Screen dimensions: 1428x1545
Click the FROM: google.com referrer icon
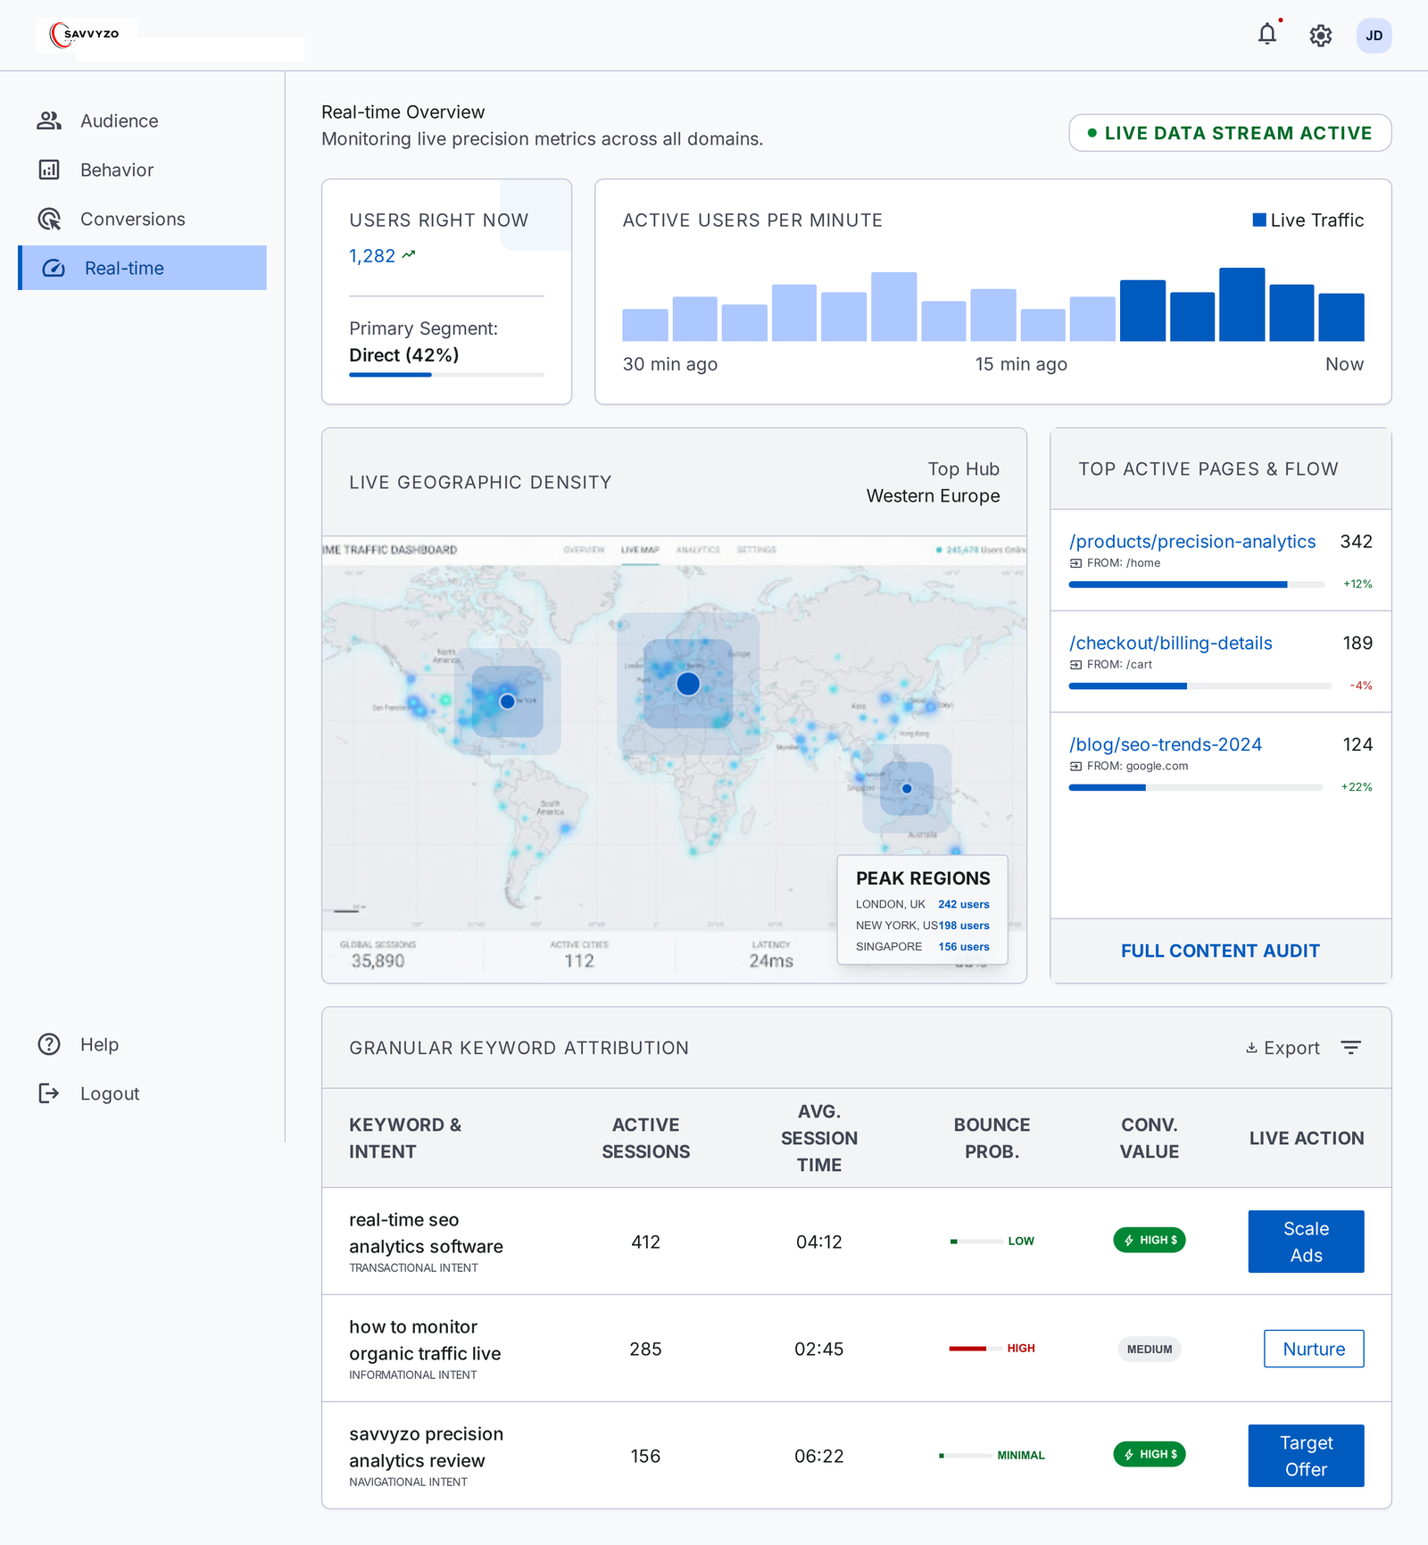1075,767
